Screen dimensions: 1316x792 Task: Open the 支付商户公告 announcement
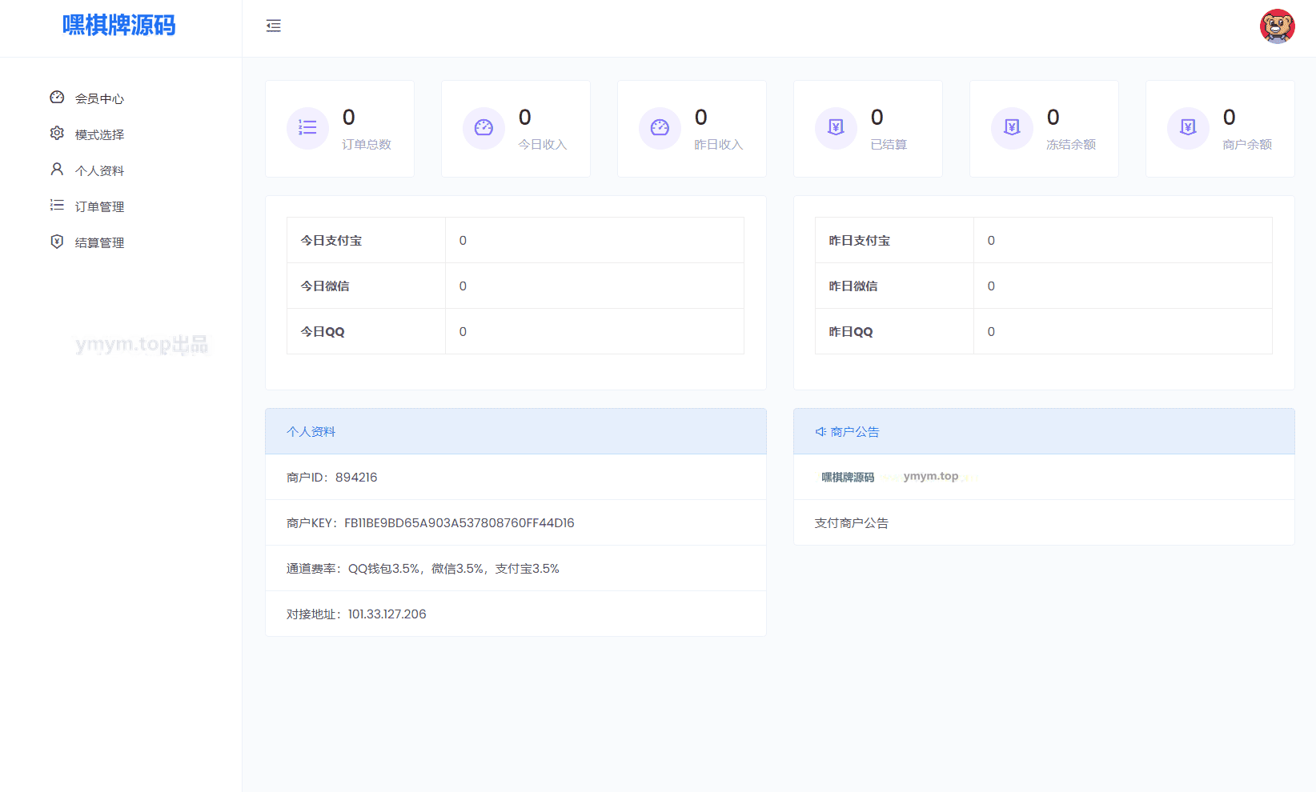point(852,523)
